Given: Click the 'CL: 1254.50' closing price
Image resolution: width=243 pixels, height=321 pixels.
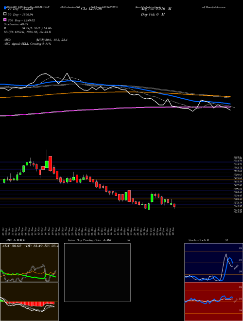Looking at the screenshot, I should point(91,9).
